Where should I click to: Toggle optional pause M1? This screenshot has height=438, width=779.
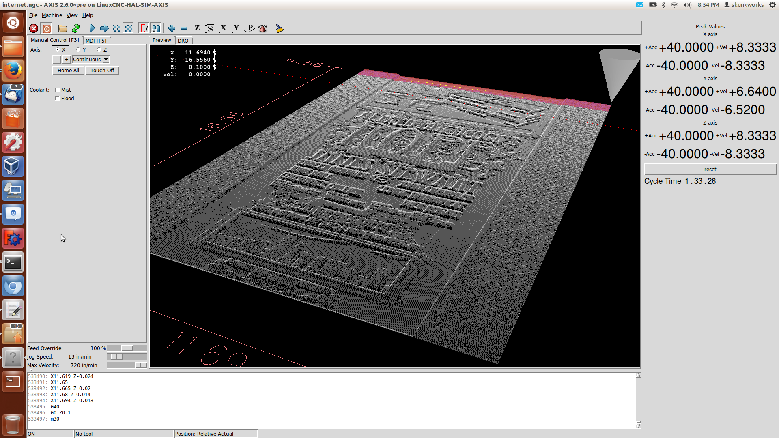[x=156, y=28]
